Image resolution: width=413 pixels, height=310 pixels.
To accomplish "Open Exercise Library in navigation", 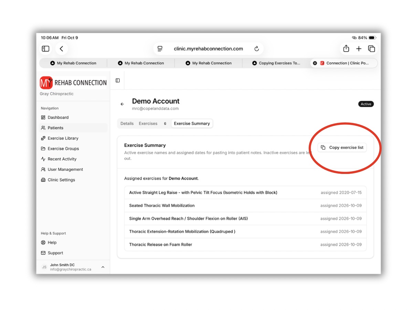I will coord(73,138).
